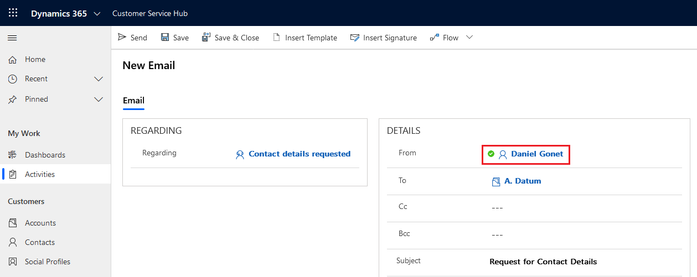697x277 pixels.
Task: Click the Pinned pushpin icon
Action: click(12, 100)
